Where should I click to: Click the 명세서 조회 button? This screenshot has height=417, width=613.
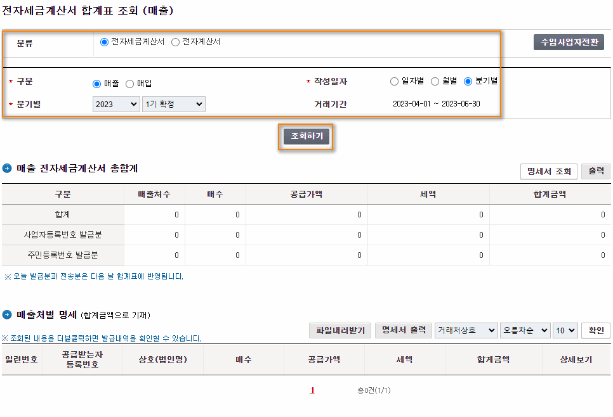(548, 171)
